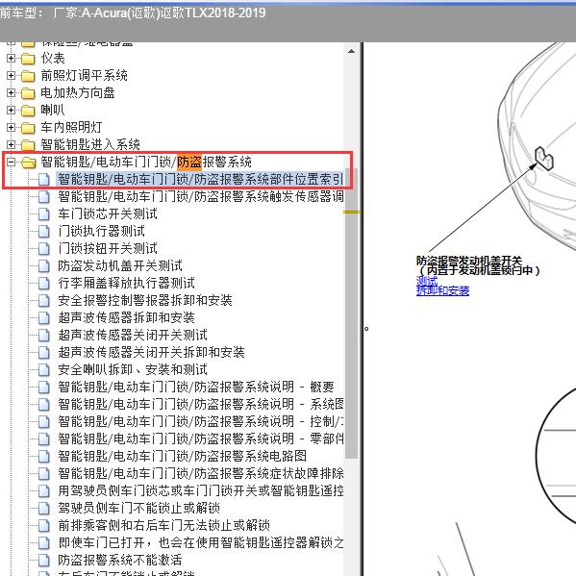576x576 pixels.
Task: Open 超声波传感器关闭开关测试 entry
Action: pyautogui.click(x=133, y=335)
